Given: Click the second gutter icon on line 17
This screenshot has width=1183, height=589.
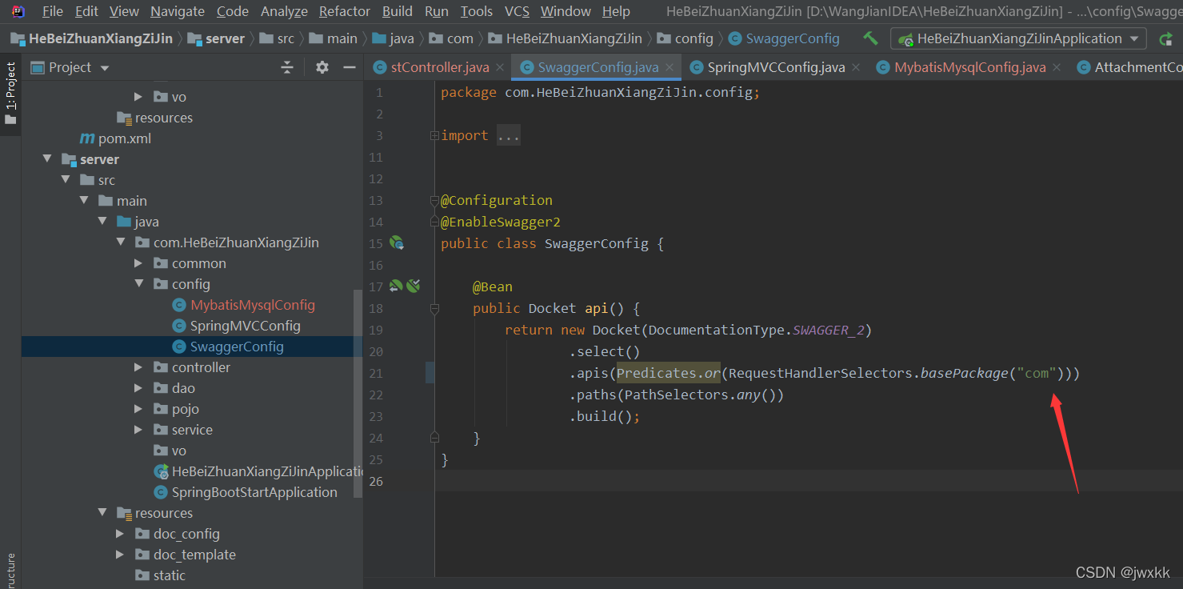Looking at the screenshot, I should pyautogui.click(x=413, y=286).
